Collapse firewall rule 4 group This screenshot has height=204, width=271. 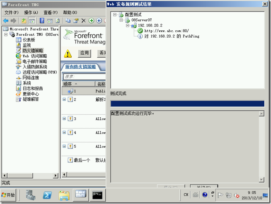(x=64, y=132)
